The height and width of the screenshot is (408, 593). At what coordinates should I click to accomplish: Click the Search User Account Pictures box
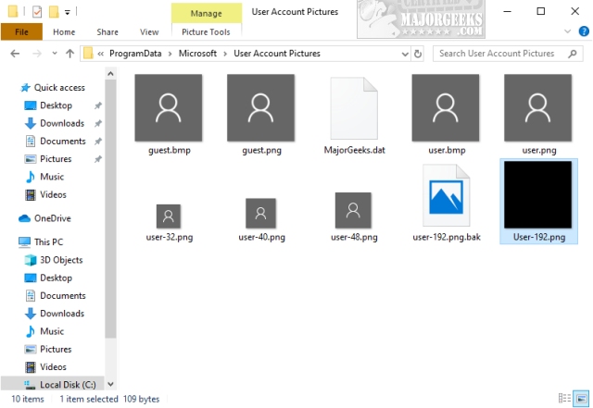coord(508,54)
